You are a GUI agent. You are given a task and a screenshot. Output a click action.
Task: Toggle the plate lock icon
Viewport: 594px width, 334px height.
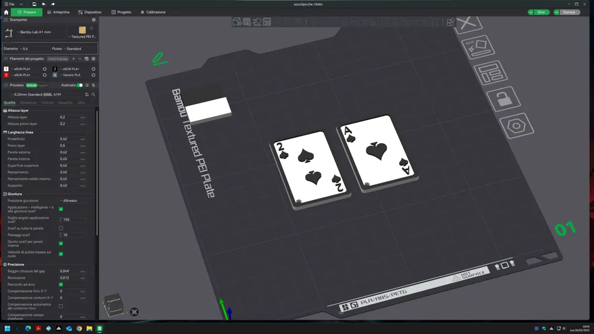point(504,98)
